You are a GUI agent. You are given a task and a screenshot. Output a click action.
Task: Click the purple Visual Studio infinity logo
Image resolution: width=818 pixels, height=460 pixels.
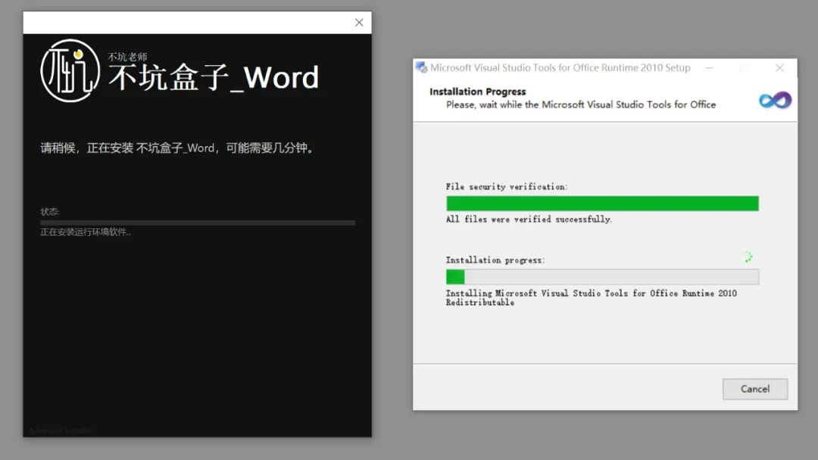(x=774, y=99)
